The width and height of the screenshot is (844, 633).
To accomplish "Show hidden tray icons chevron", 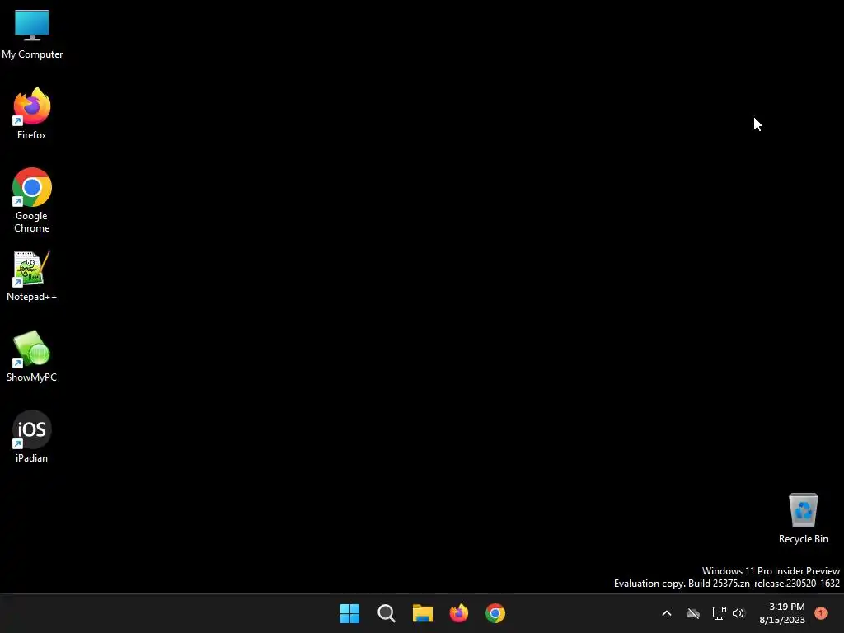I will point(666,613).
